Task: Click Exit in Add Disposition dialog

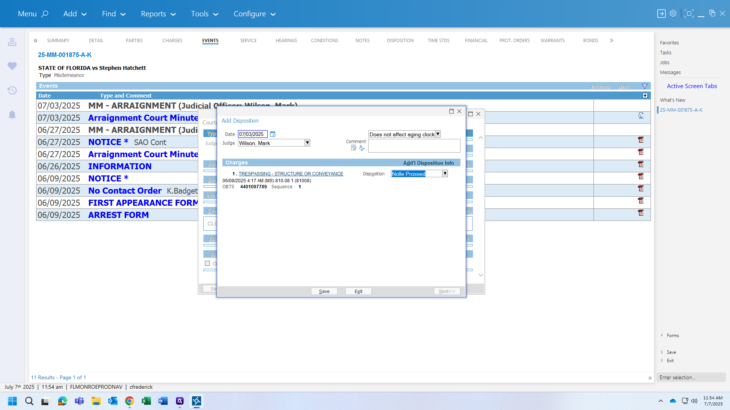Action: click(359, 291)
